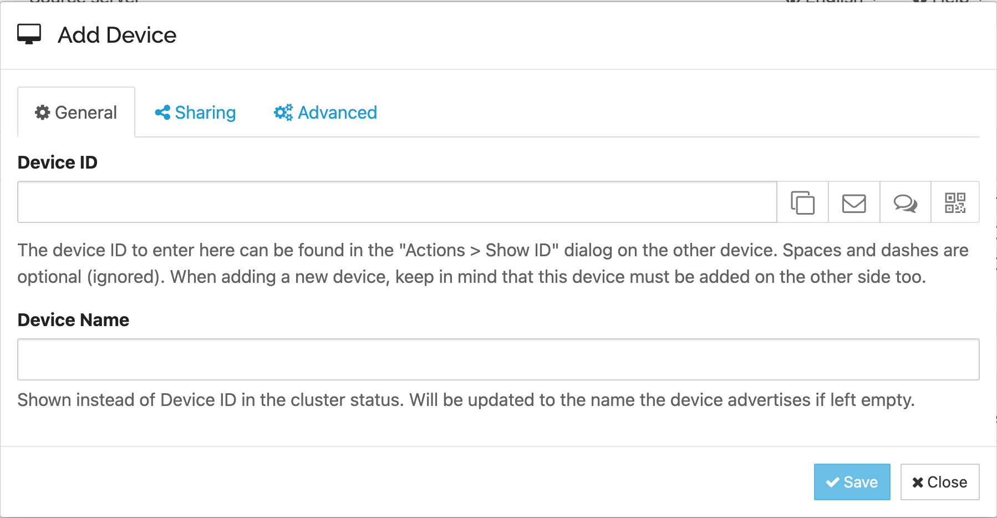Image resolution: width=997 pixels, height=518 pixels.
Task: Copy the Device ID using the copy icon
Action: pyautogui.click(x=802, y=202)
